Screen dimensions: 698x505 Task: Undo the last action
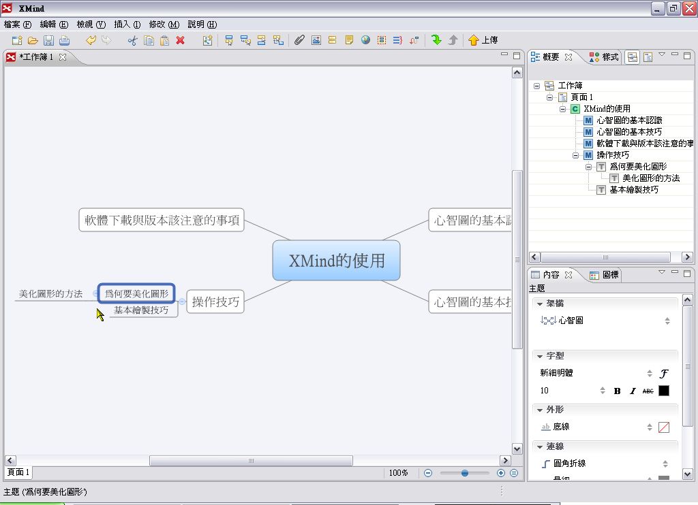click(91, 40)
